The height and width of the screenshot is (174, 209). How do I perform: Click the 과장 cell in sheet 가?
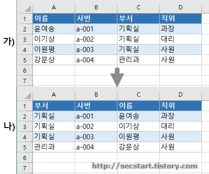[180, 29]
